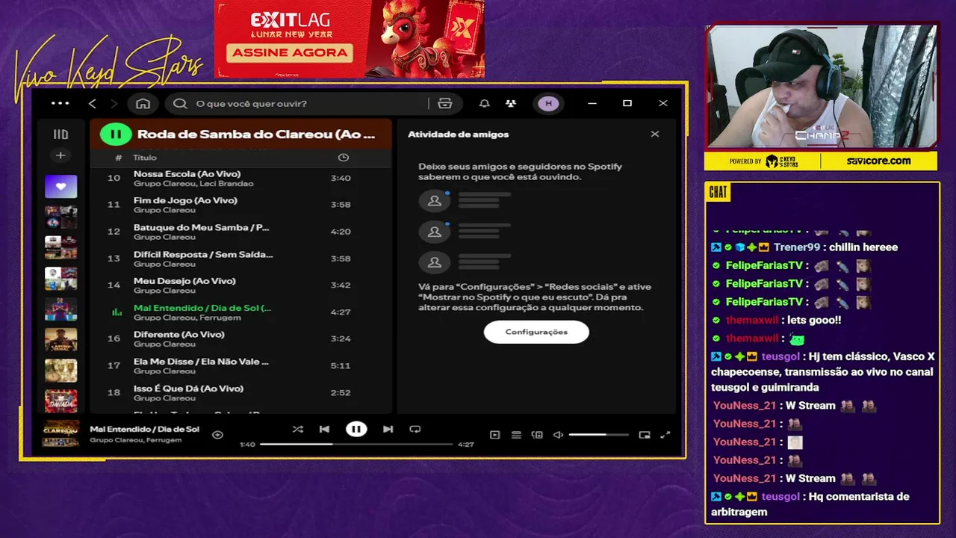Open now-playing album cover thumbnail
The image size is (956, 538).
(60, 433)
